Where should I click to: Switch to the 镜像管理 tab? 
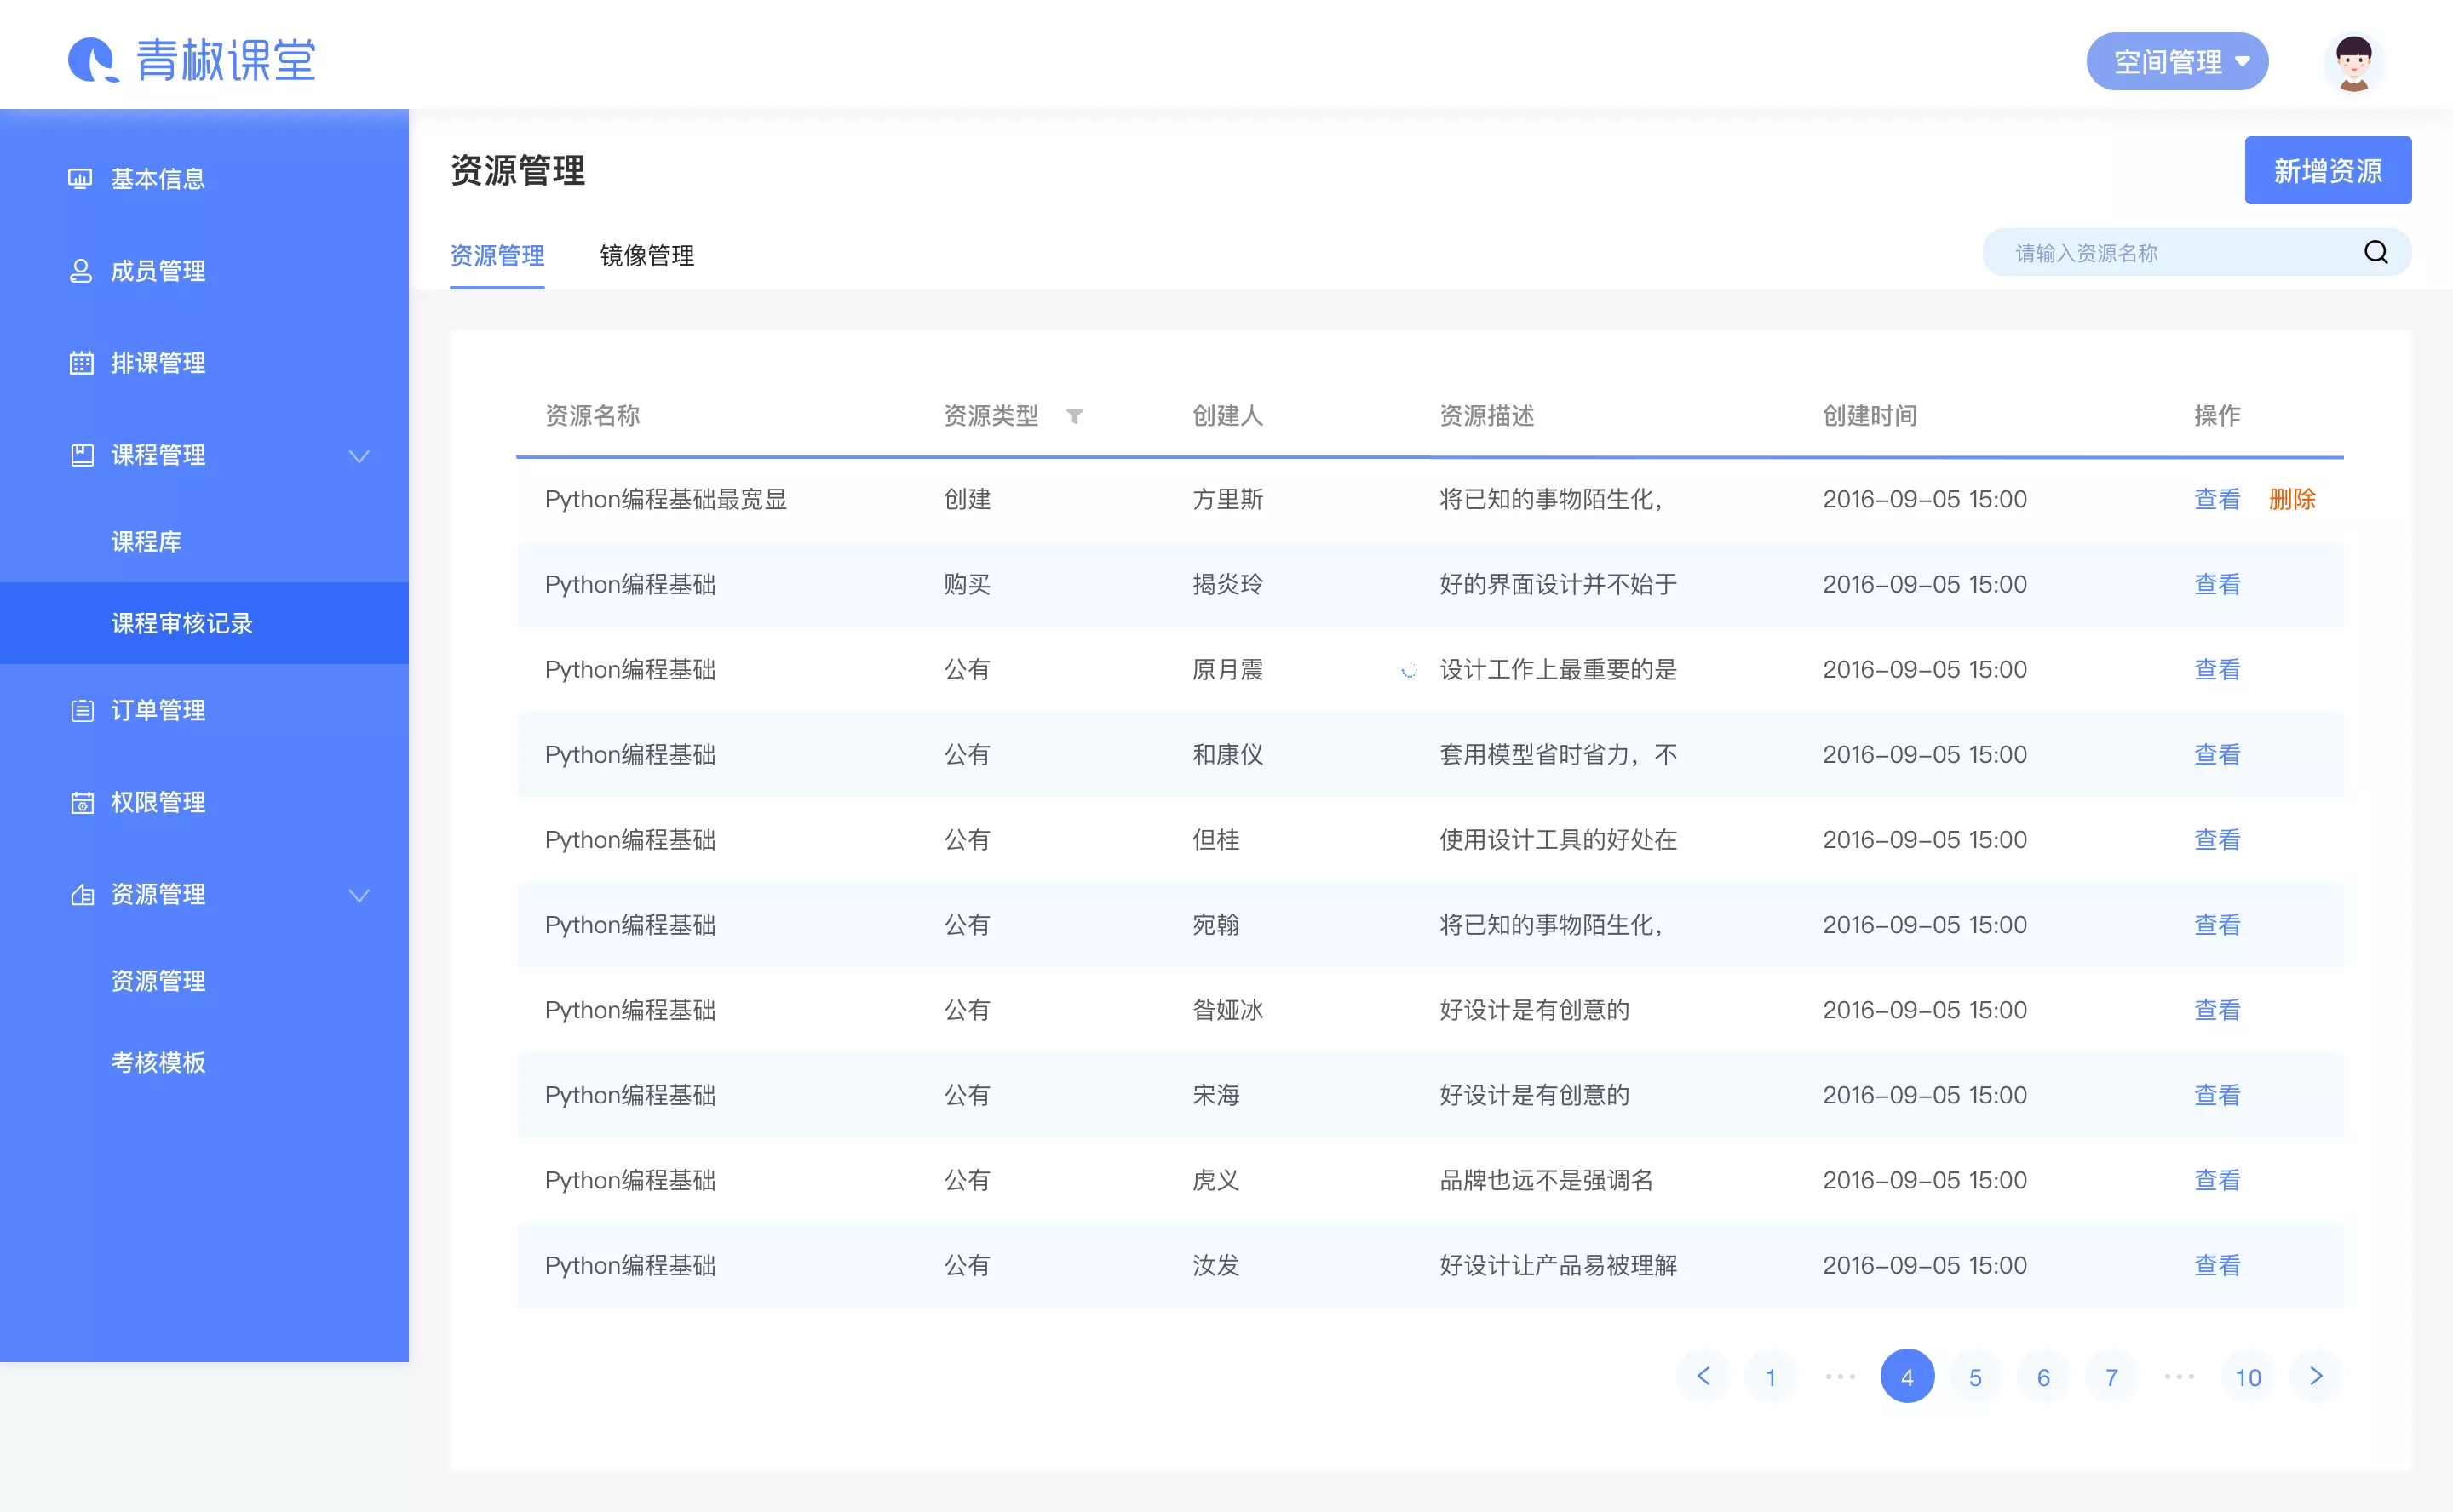point(646,256)
